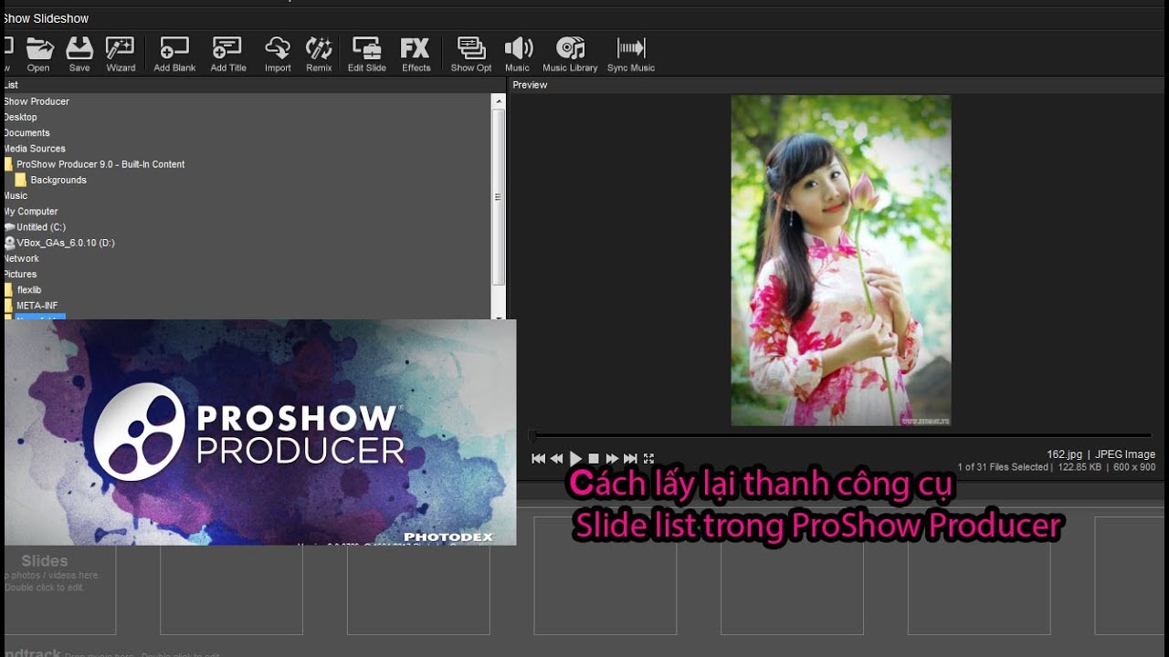Click the flexlib folder icon

click(9, 289)
